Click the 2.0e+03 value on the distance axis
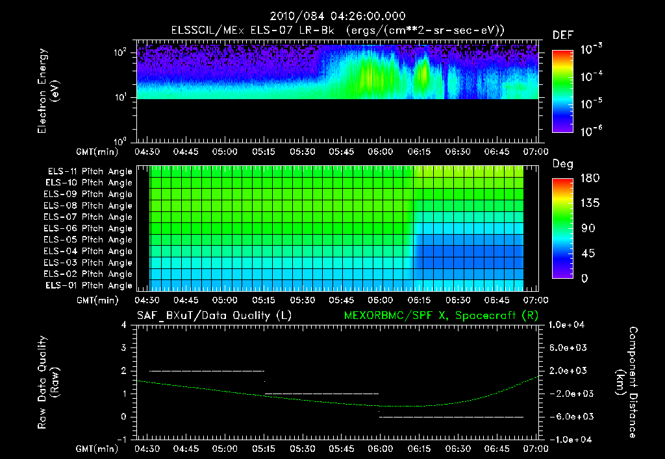The image size is (665, 459). pyautogui.click(x=568, y=371)
